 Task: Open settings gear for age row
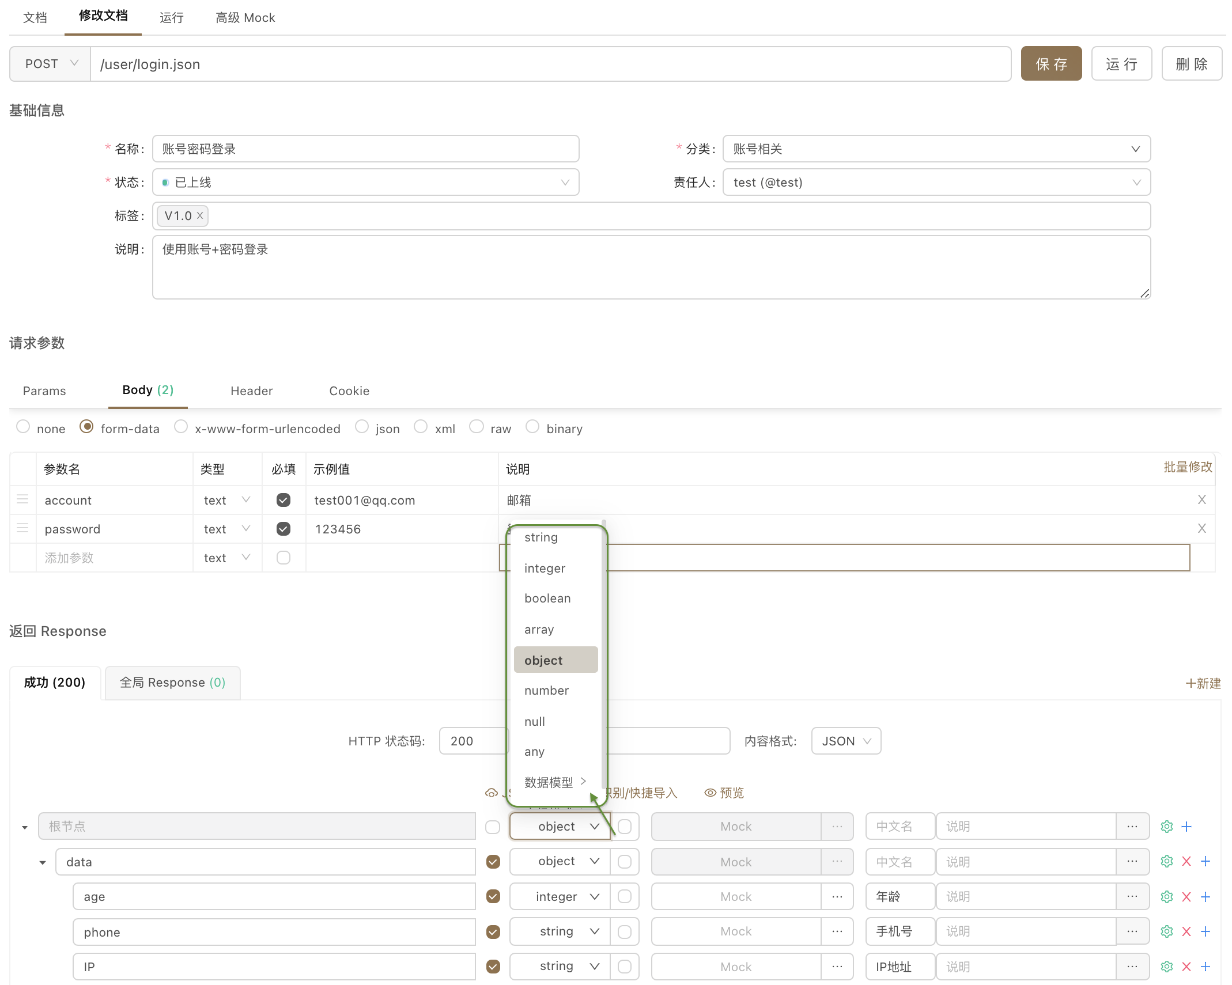(x=1166, y=897)
